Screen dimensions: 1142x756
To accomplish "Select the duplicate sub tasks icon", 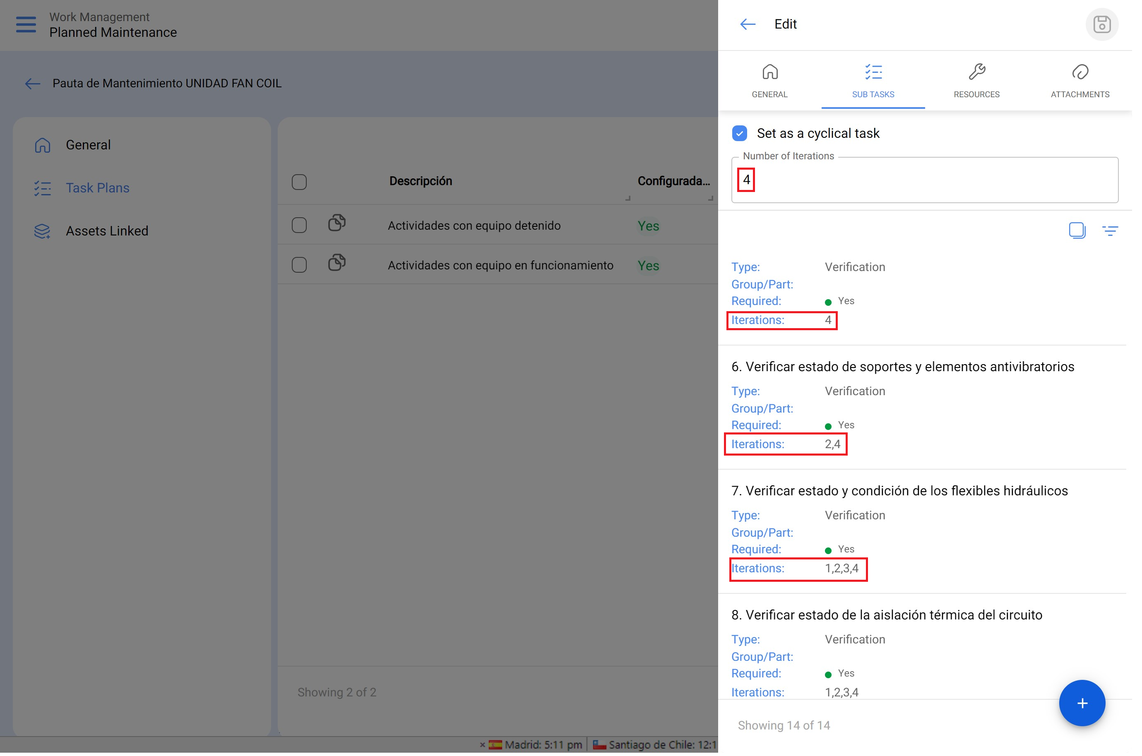I will [1077, 230].
